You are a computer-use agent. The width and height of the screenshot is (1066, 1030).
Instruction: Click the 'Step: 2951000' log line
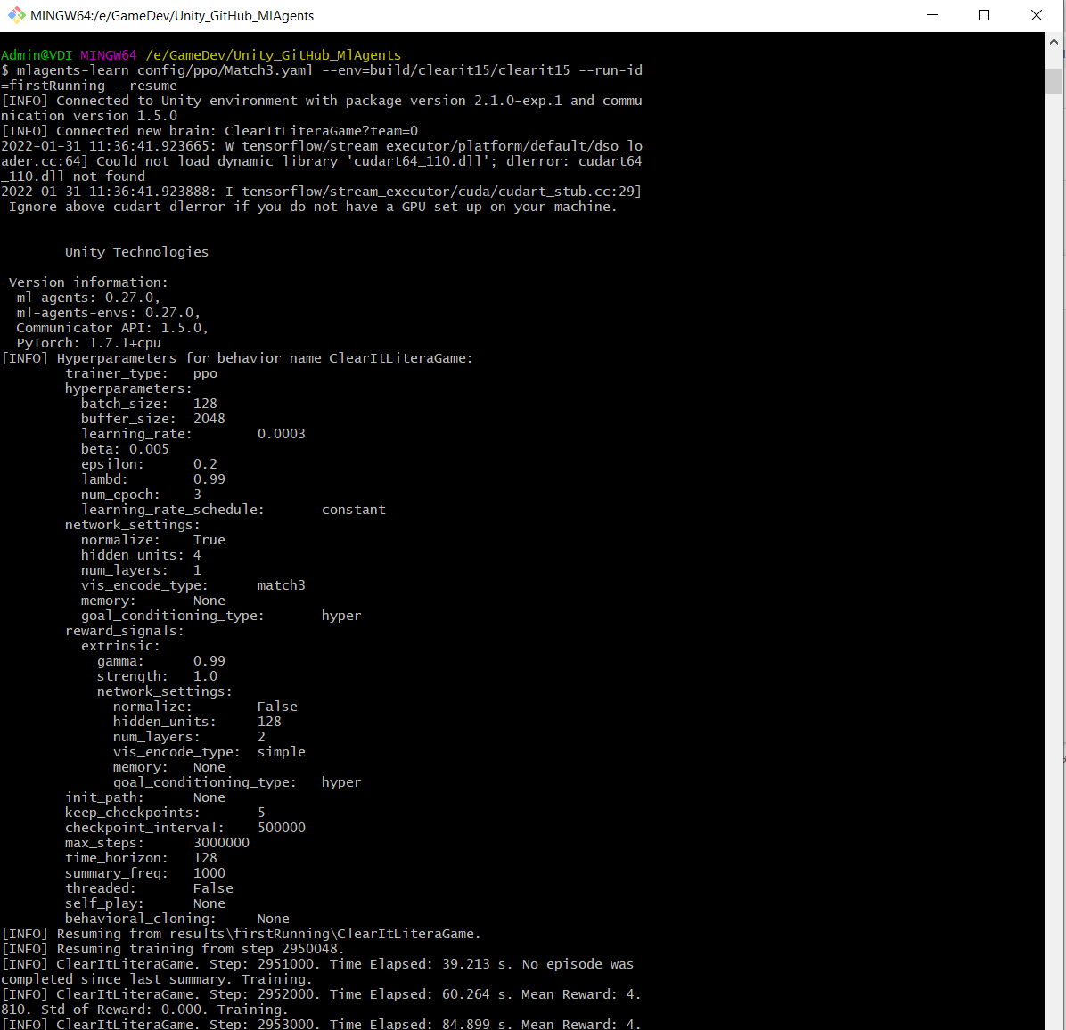coord(317,971)
